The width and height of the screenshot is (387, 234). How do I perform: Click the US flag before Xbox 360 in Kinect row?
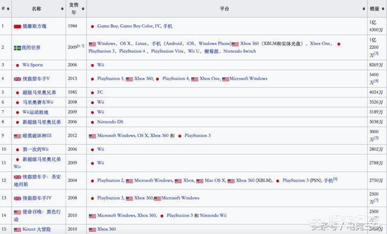93,230
